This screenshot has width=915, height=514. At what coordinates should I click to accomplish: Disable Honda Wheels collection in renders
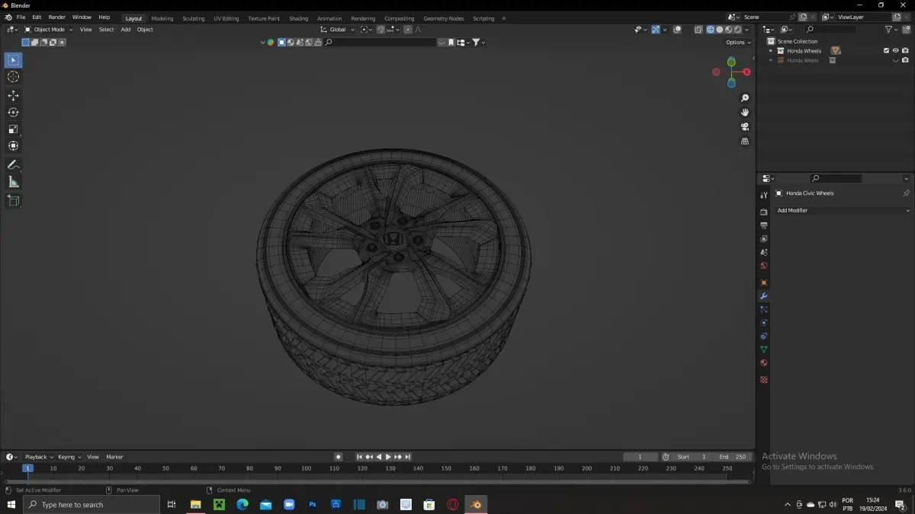905,51
